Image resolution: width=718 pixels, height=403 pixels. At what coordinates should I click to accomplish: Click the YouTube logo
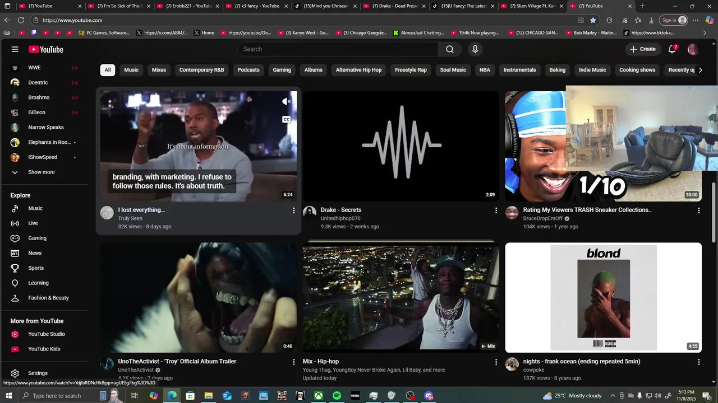point(46,49)
